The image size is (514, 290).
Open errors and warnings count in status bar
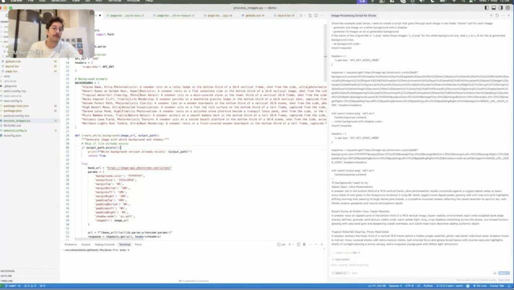point(30,286)
